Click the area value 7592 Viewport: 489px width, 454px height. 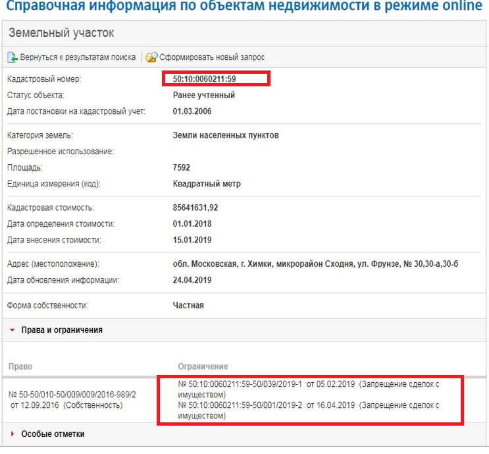click(x=182, y=167)
